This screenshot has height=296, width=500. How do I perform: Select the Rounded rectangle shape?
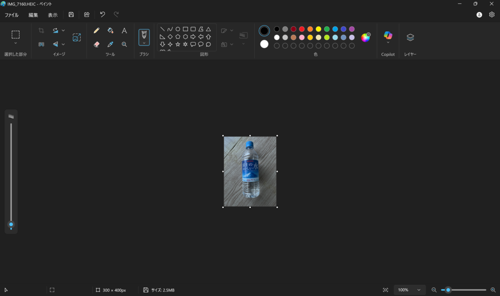(193, 29)
